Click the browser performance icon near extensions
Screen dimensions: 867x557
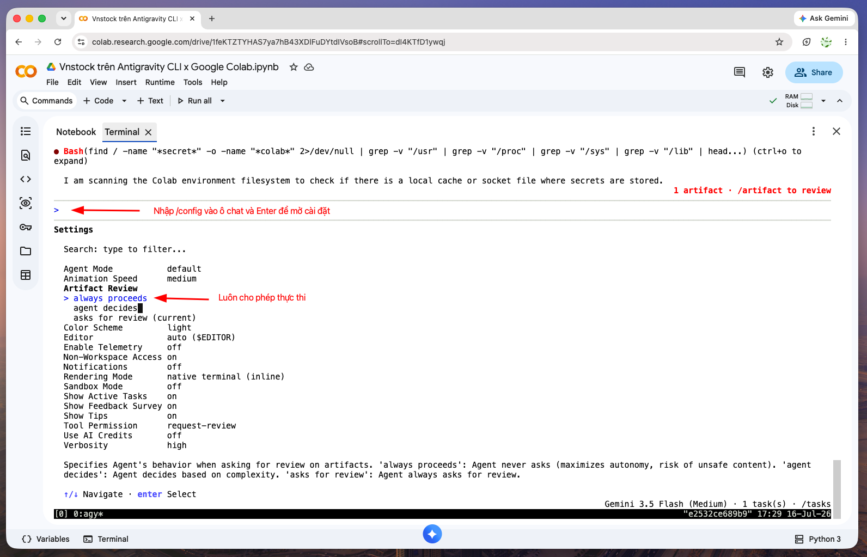pyautogui.click(x=807, y=42)
